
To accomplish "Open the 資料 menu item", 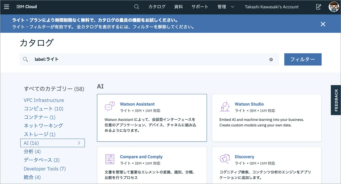I will click(178, 7).
